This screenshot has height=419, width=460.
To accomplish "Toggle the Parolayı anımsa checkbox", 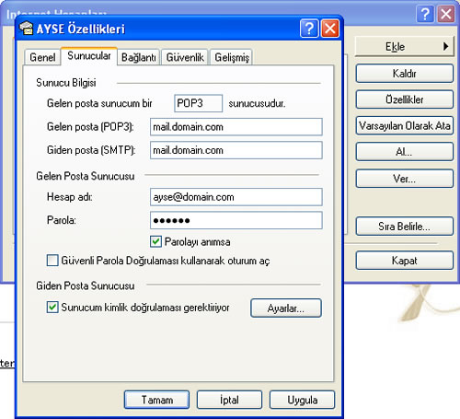I will coord(155,241).
